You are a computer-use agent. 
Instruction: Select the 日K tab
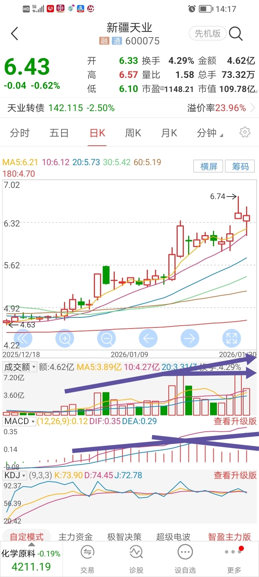pyautogui.click(x=97, y=133)
